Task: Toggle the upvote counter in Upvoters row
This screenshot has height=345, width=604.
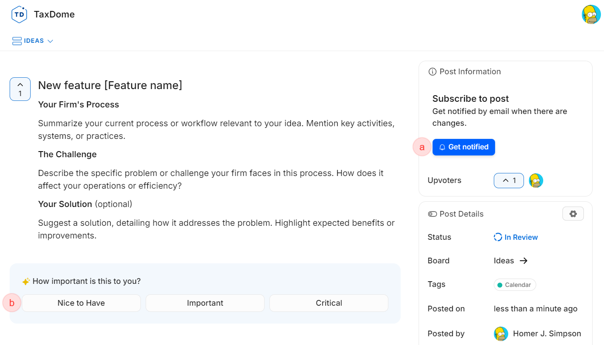Action: (x=509, y=180)
